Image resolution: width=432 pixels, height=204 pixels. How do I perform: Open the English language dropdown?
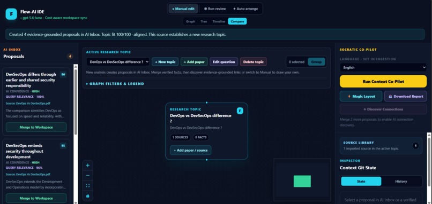tap(383, 67)
